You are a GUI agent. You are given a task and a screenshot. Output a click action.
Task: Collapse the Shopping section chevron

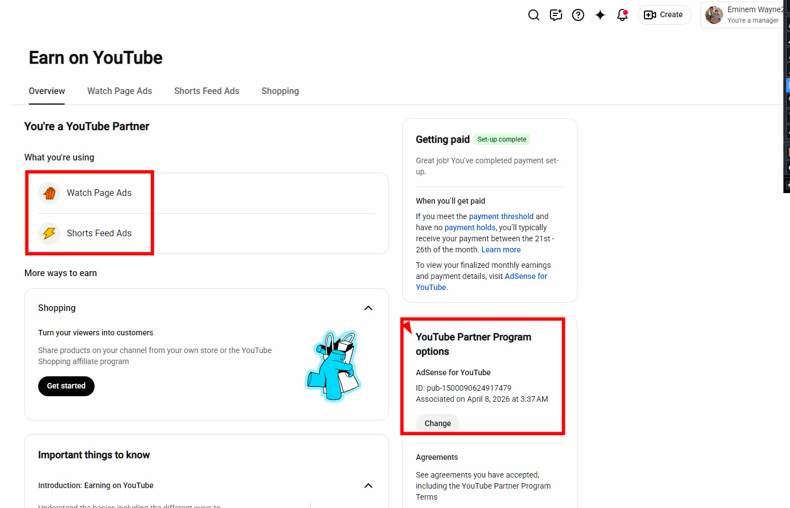coord(368,308)
